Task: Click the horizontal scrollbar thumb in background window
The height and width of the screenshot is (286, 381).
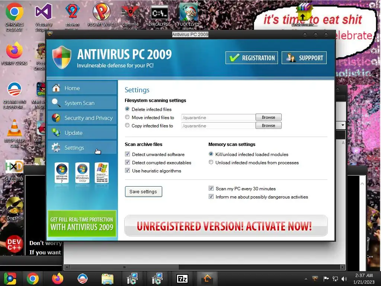Action: coord(124,267)
